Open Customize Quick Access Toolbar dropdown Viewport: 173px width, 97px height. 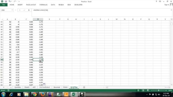coord(19,2)
